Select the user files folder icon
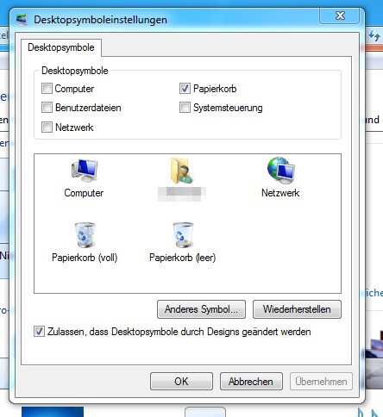The width and height of the screenshot is (383, 417). tap(182, 171)
